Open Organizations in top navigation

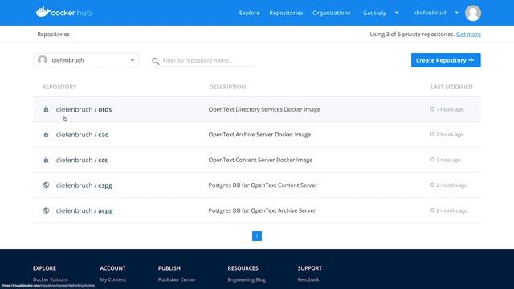pyautogui.click(x=332, y=13)
